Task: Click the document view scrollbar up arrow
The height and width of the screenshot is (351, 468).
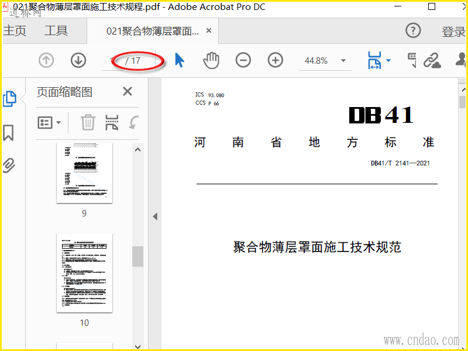Action: click(463, 90)
